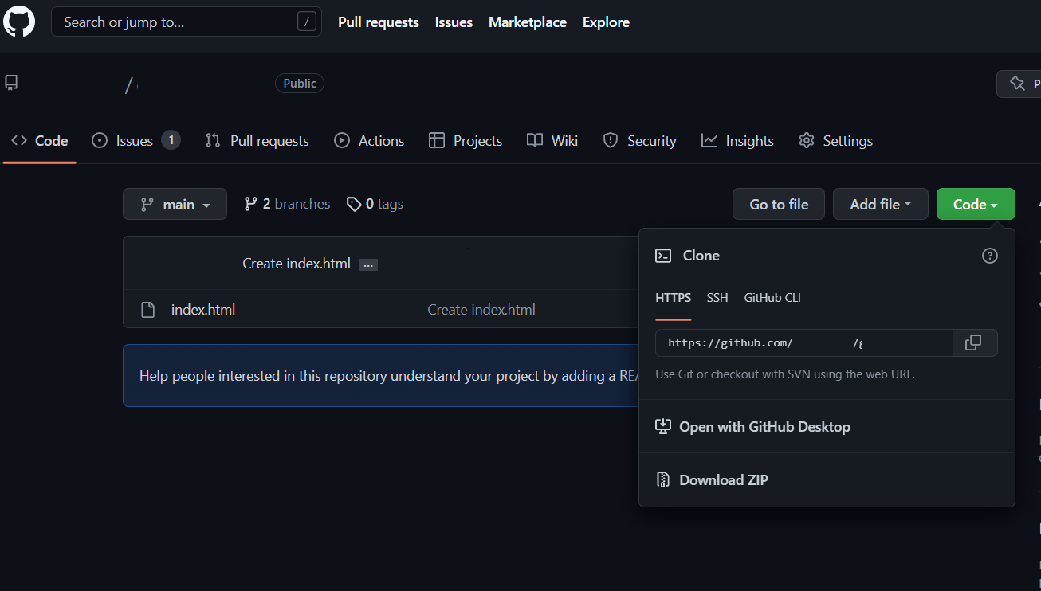This screenshot has height=591, width=1041.
Task: Click the zip file icon
Action: tap(662, 480)
